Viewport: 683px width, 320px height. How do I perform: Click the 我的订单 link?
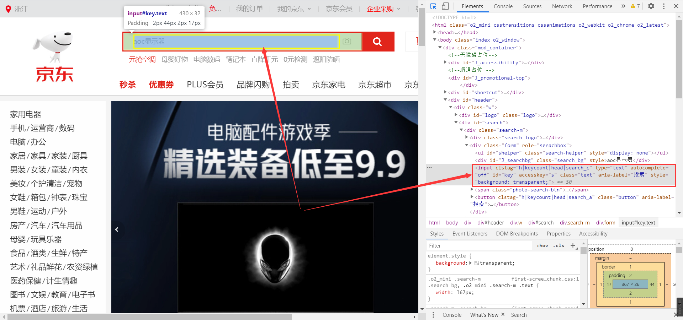click(x=249, y=9)
